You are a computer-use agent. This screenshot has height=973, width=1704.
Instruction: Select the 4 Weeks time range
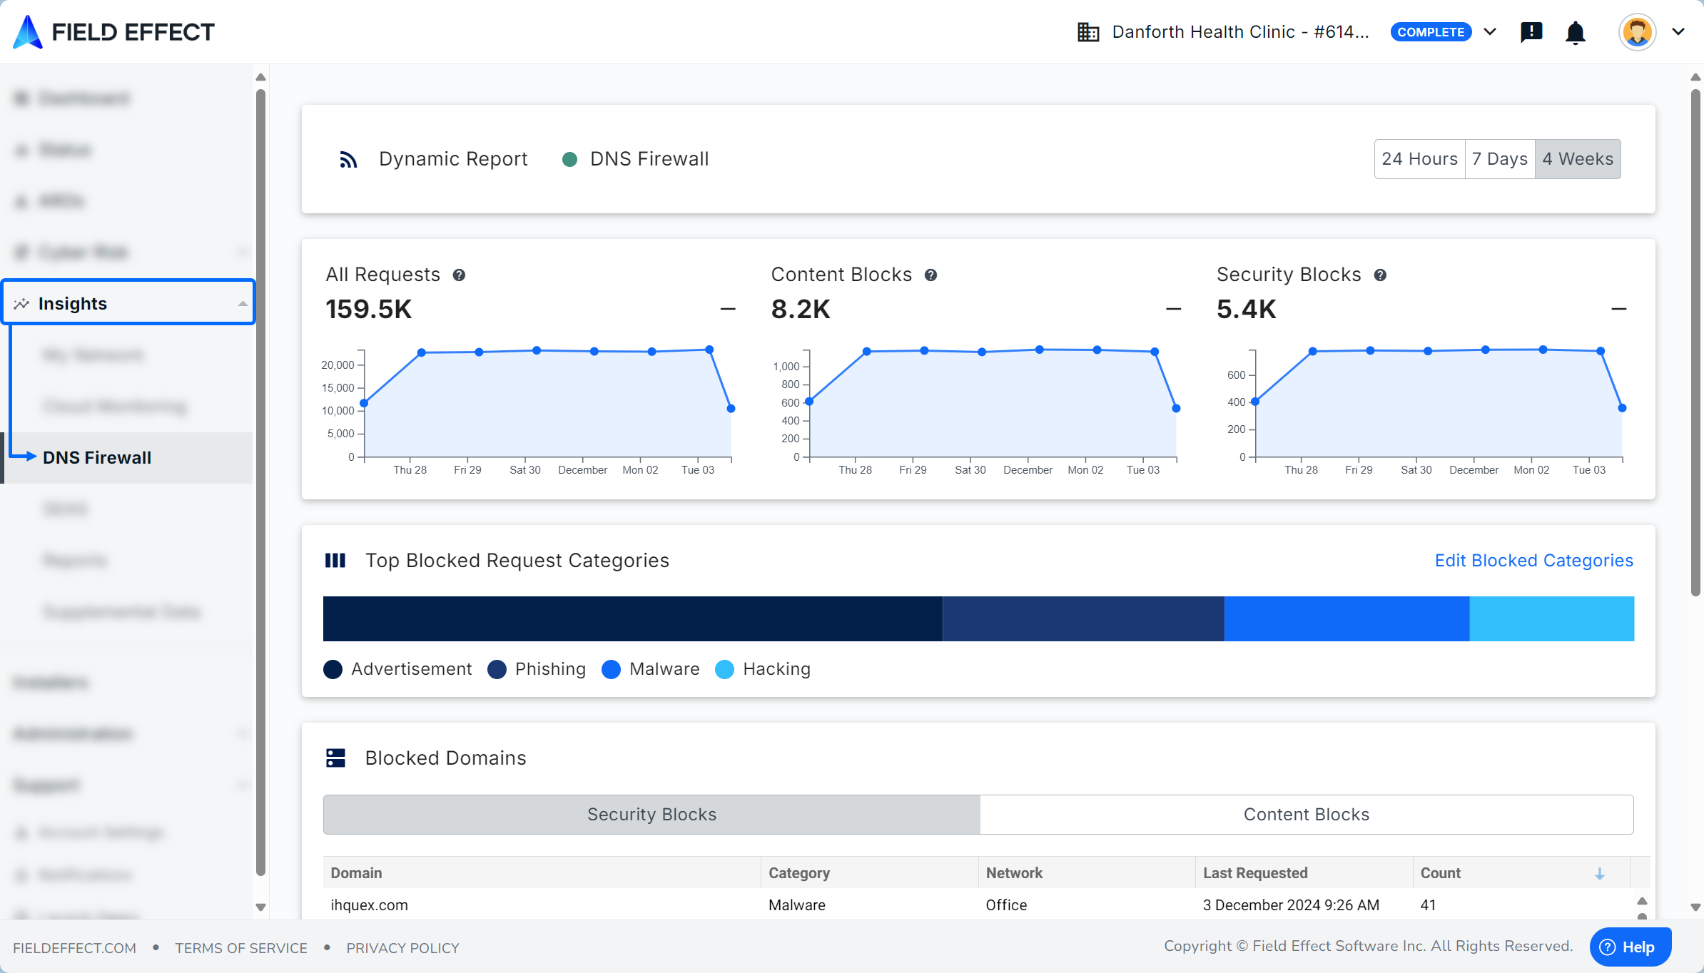tap(1577, 159)
